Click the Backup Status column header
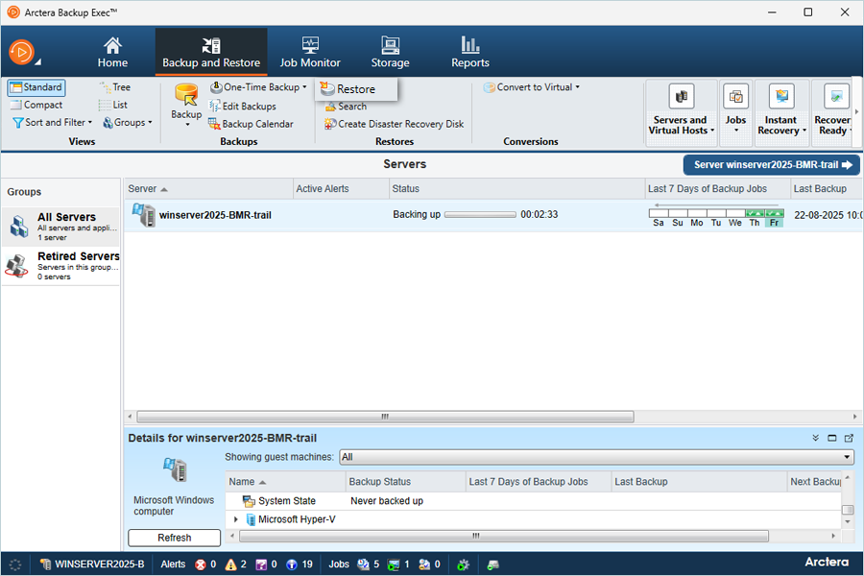This screenshot has height=576, width=864. 405,481
